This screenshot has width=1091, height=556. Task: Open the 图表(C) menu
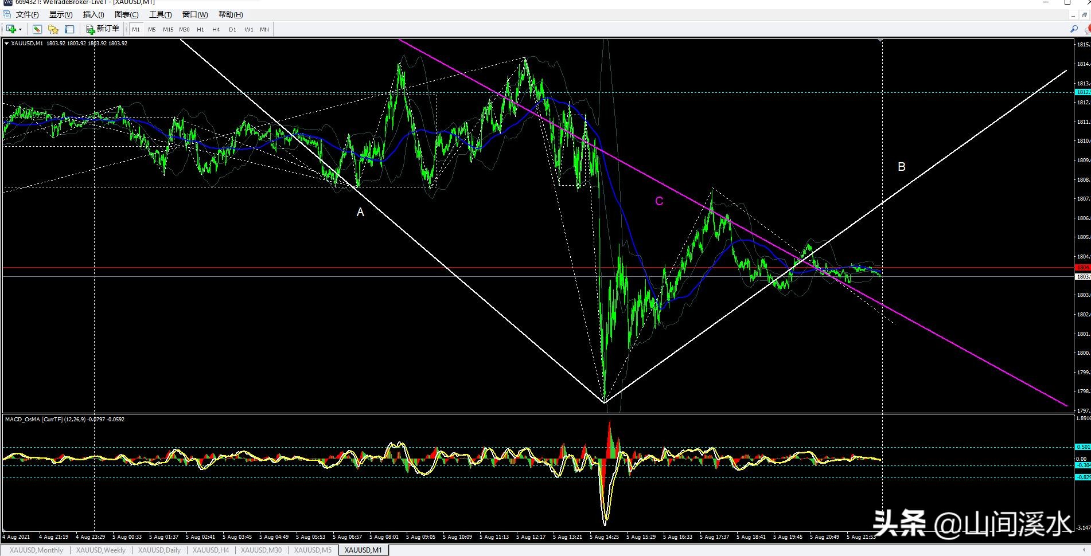point(127,14)
